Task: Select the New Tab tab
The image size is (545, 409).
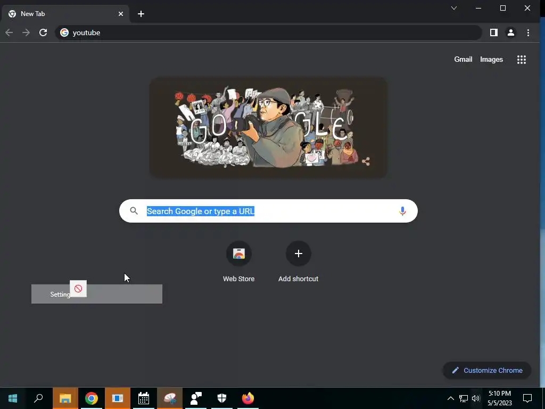Action: tap(64, 14)
